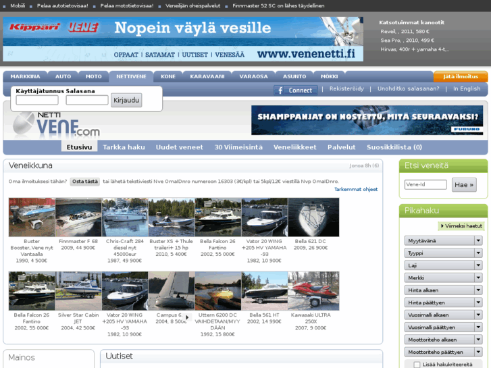Click the Vene-Id search field

(425, 184)
